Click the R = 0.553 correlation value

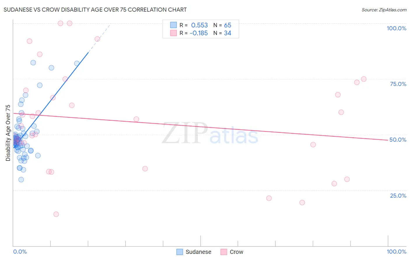[x=194, y=25]
